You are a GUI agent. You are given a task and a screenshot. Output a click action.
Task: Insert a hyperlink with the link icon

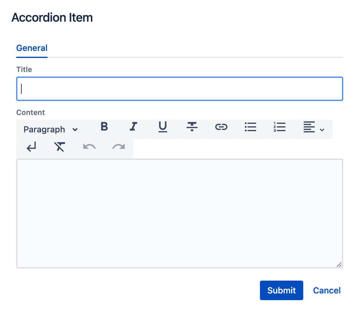(x=221, y=129)
